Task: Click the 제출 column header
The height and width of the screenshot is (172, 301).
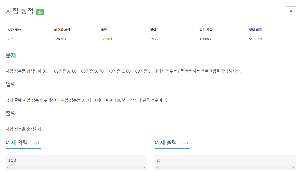Action: 104,30
